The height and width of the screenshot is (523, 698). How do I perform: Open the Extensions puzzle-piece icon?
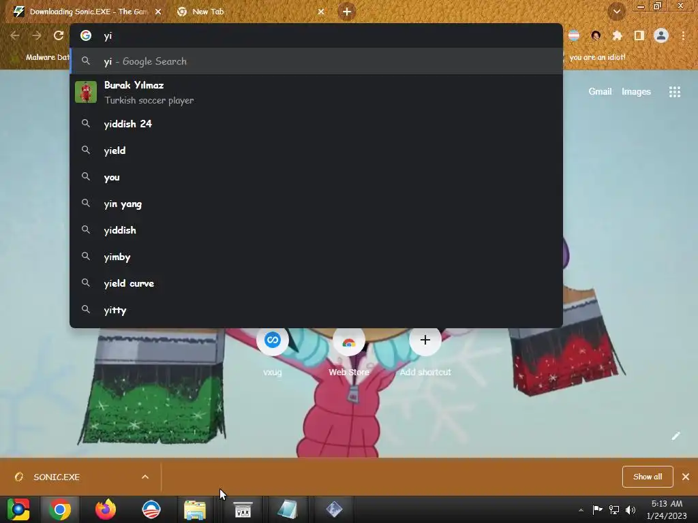click(x=617, y=35)
